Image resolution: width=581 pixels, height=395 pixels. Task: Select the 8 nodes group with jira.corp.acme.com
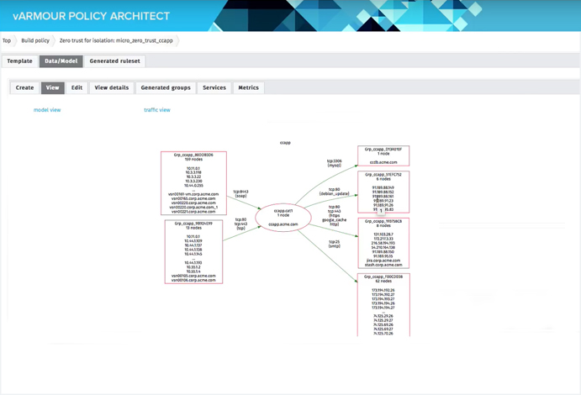(383, 243)
